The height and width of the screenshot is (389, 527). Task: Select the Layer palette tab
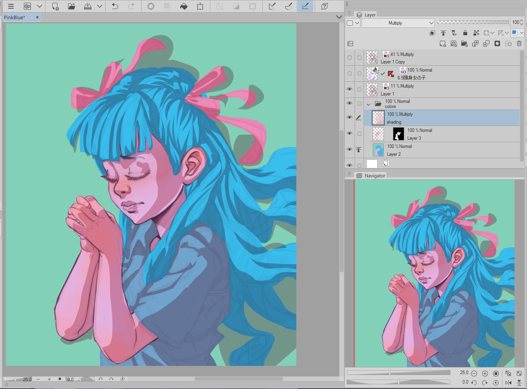tap(366, 15)
